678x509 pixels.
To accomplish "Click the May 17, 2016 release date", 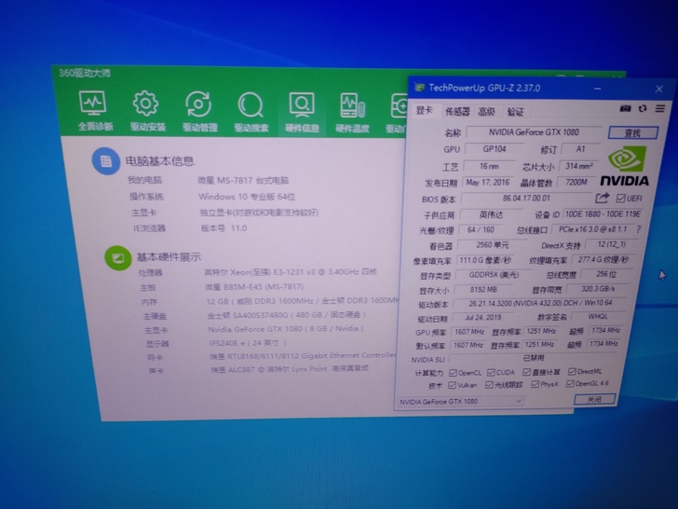I will (488, 182).
